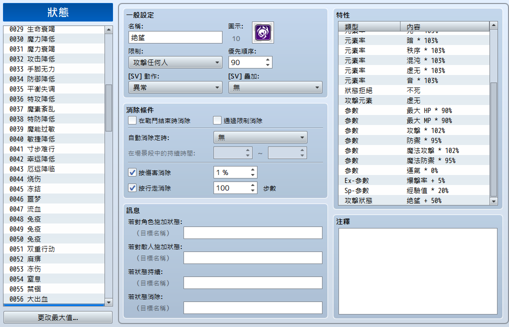Select trait row 最大 HP * 90%
Screen dimensions: 509x327
(x=414, y=110)
